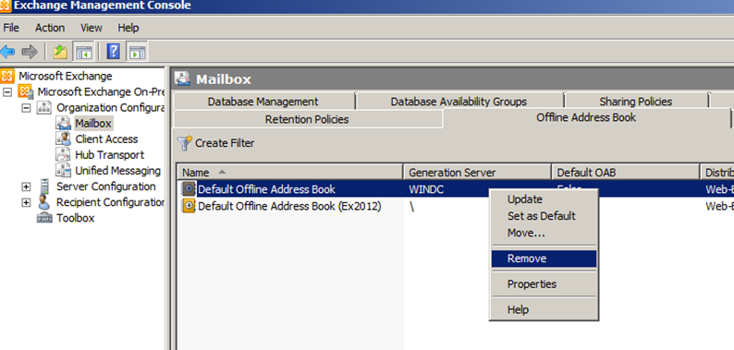
Task: Click the Recipient Configuration node icon
Action: click(x=44, y=202)
